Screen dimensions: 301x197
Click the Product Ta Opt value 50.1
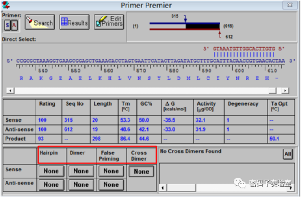274,139
